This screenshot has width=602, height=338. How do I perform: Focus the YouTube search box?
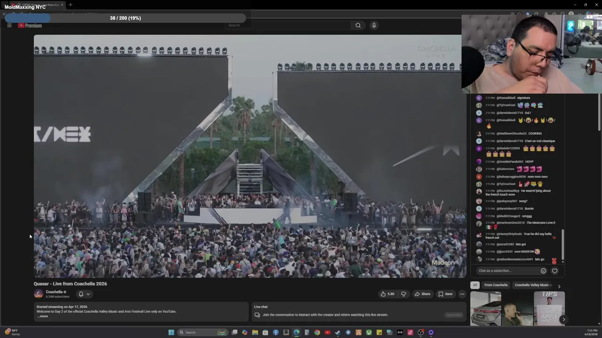288,25
